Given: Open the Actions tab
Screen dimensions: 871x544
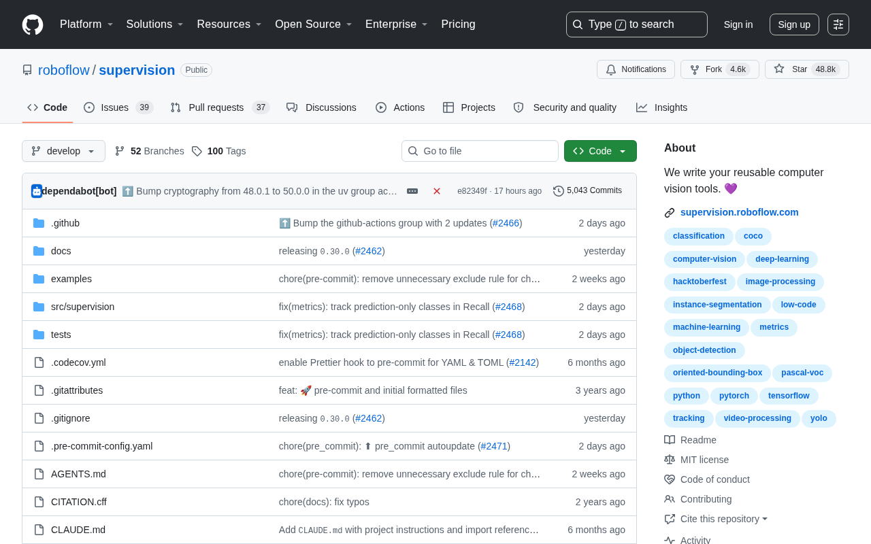Looking at the screenshot, I should [400, 107].
